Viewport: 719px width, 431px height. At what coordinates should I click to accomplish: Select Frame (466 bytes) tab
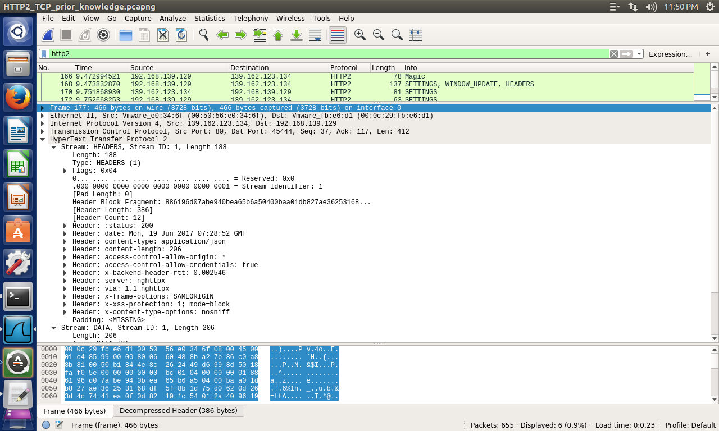(x=75, y=411)
